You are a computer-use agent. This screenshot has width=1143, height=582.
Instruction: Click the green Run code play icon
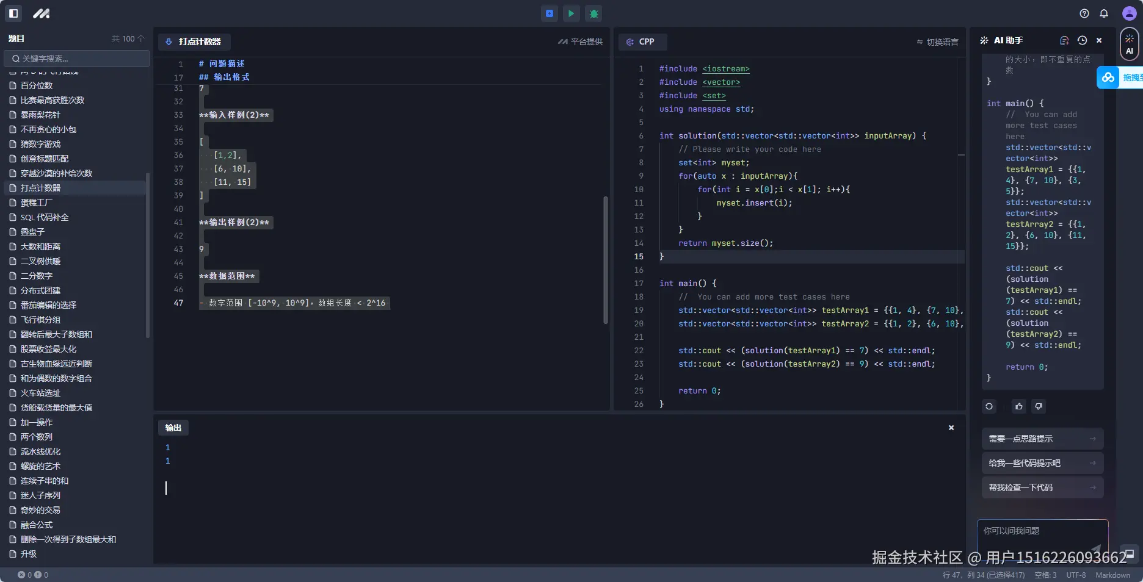pyautogui.click(x=571, y=13)
